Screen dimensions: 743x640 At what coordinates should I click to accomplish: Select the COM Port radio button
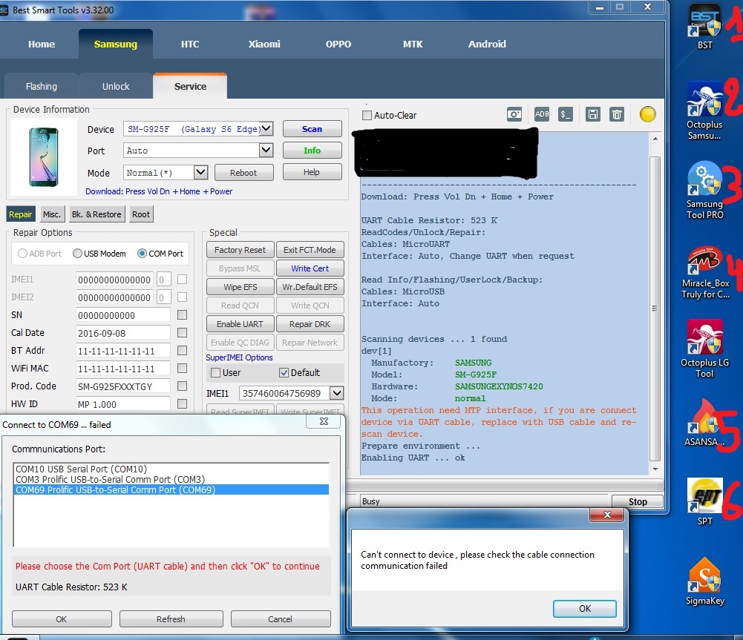(x=142, y=254)
